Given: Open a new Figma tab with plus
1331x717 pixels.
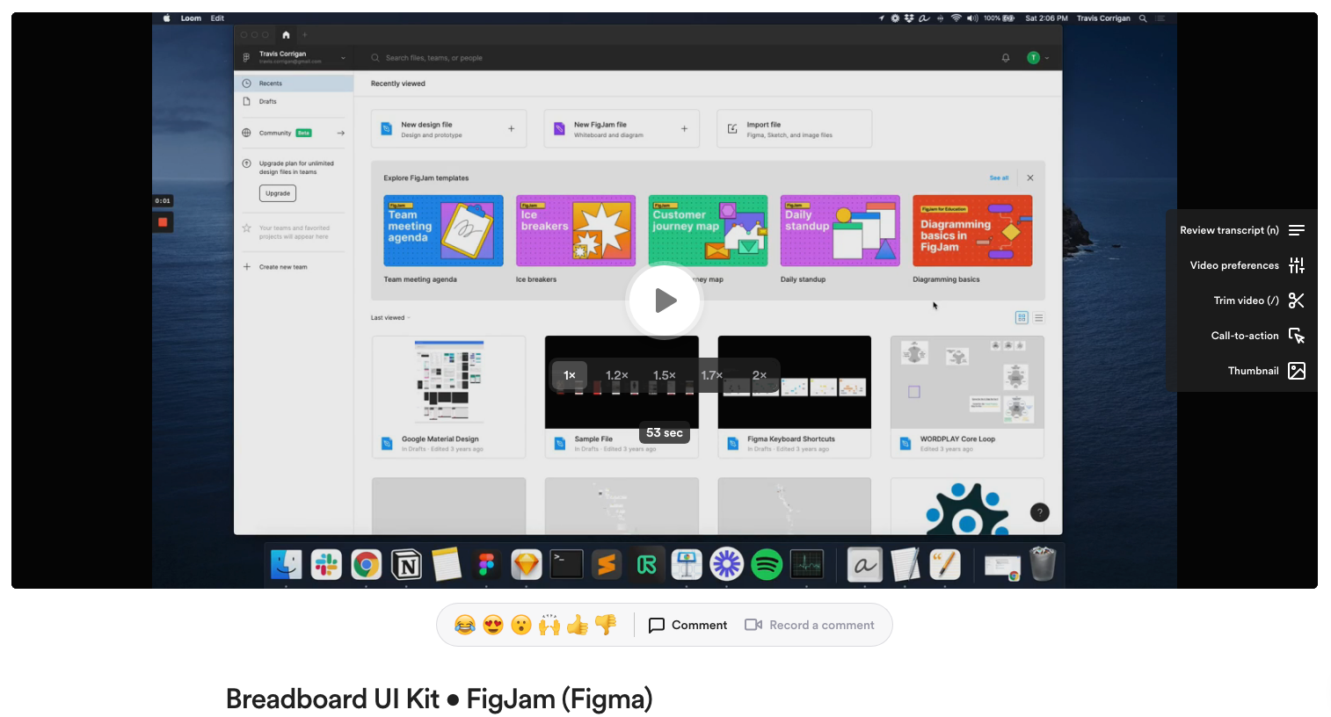Looking at the screenshot, I should tap(305, 35).
